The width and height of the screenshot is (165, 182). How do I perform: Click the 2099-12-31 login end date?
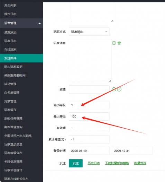coord(132,151)
